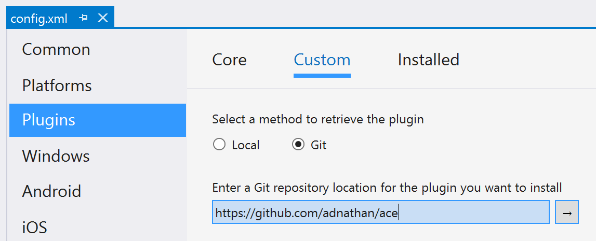Select the Plugins sidebar item

pyautogui.click(x=98, y=120)
